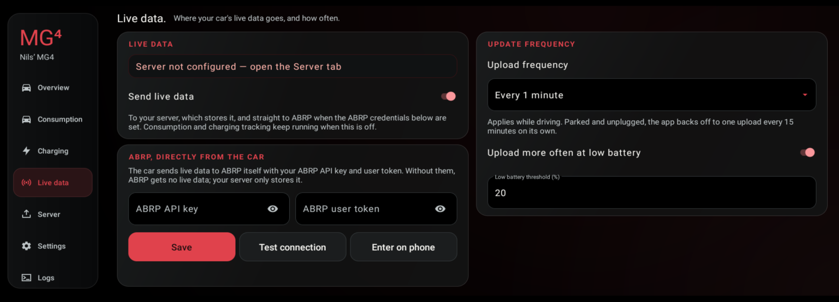Open the Upload frequency dropdown
The width and height of the screenshot is (839, 302).
pos(652,95)
